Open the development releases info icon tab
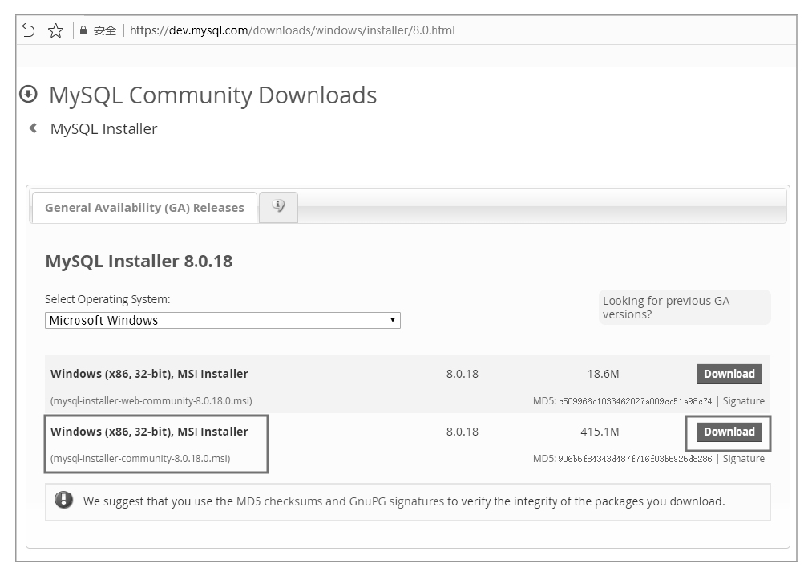Screen dimensions: 812x576 tap(278, 206)
